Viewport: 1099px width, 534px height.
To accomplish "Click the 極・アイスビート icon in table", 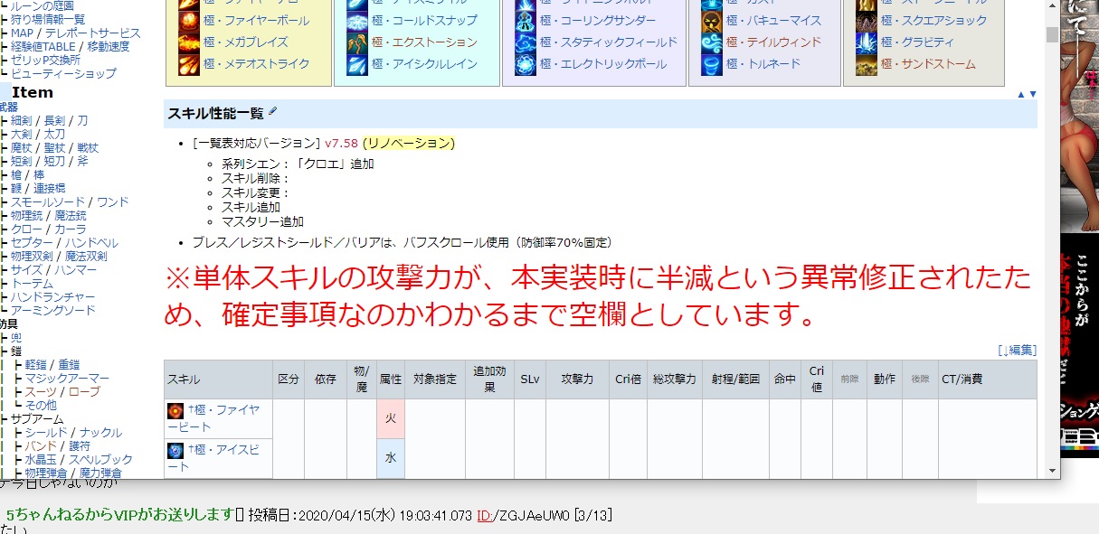I will point(175,451).
